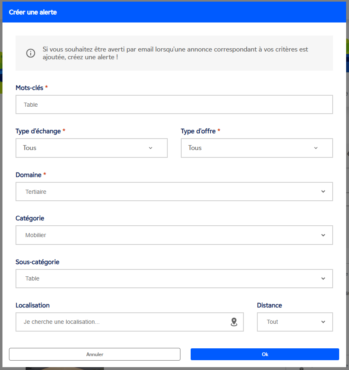This screenshot has width=349, height=370.
Task: Click the chevron arrow of Type d'échange
Action: pos(151,148)
